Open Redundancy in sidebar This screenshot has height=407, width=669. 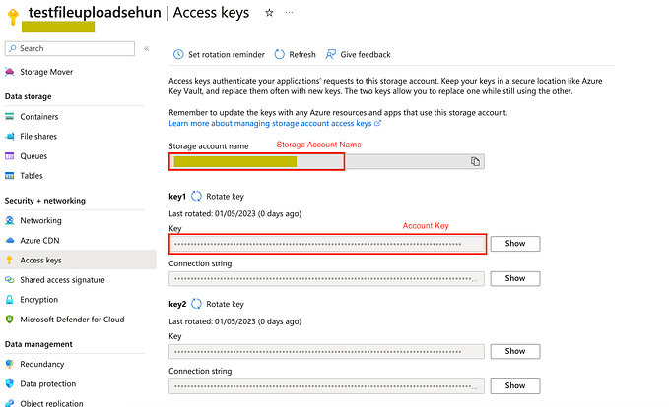(x=41, y=365)
